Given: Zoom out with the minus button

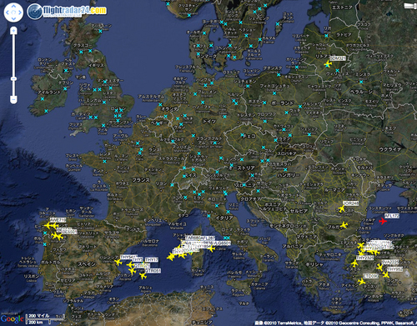Looking at the screenshot, I should click(x=13, y=99).
